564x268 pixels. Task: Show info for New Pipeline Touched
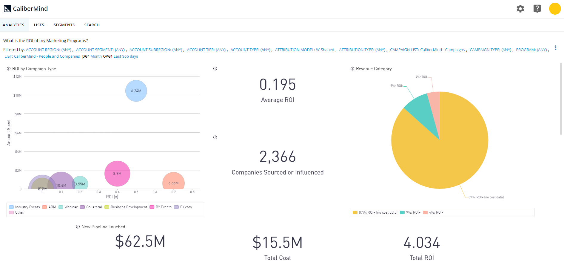pos(78,227)
